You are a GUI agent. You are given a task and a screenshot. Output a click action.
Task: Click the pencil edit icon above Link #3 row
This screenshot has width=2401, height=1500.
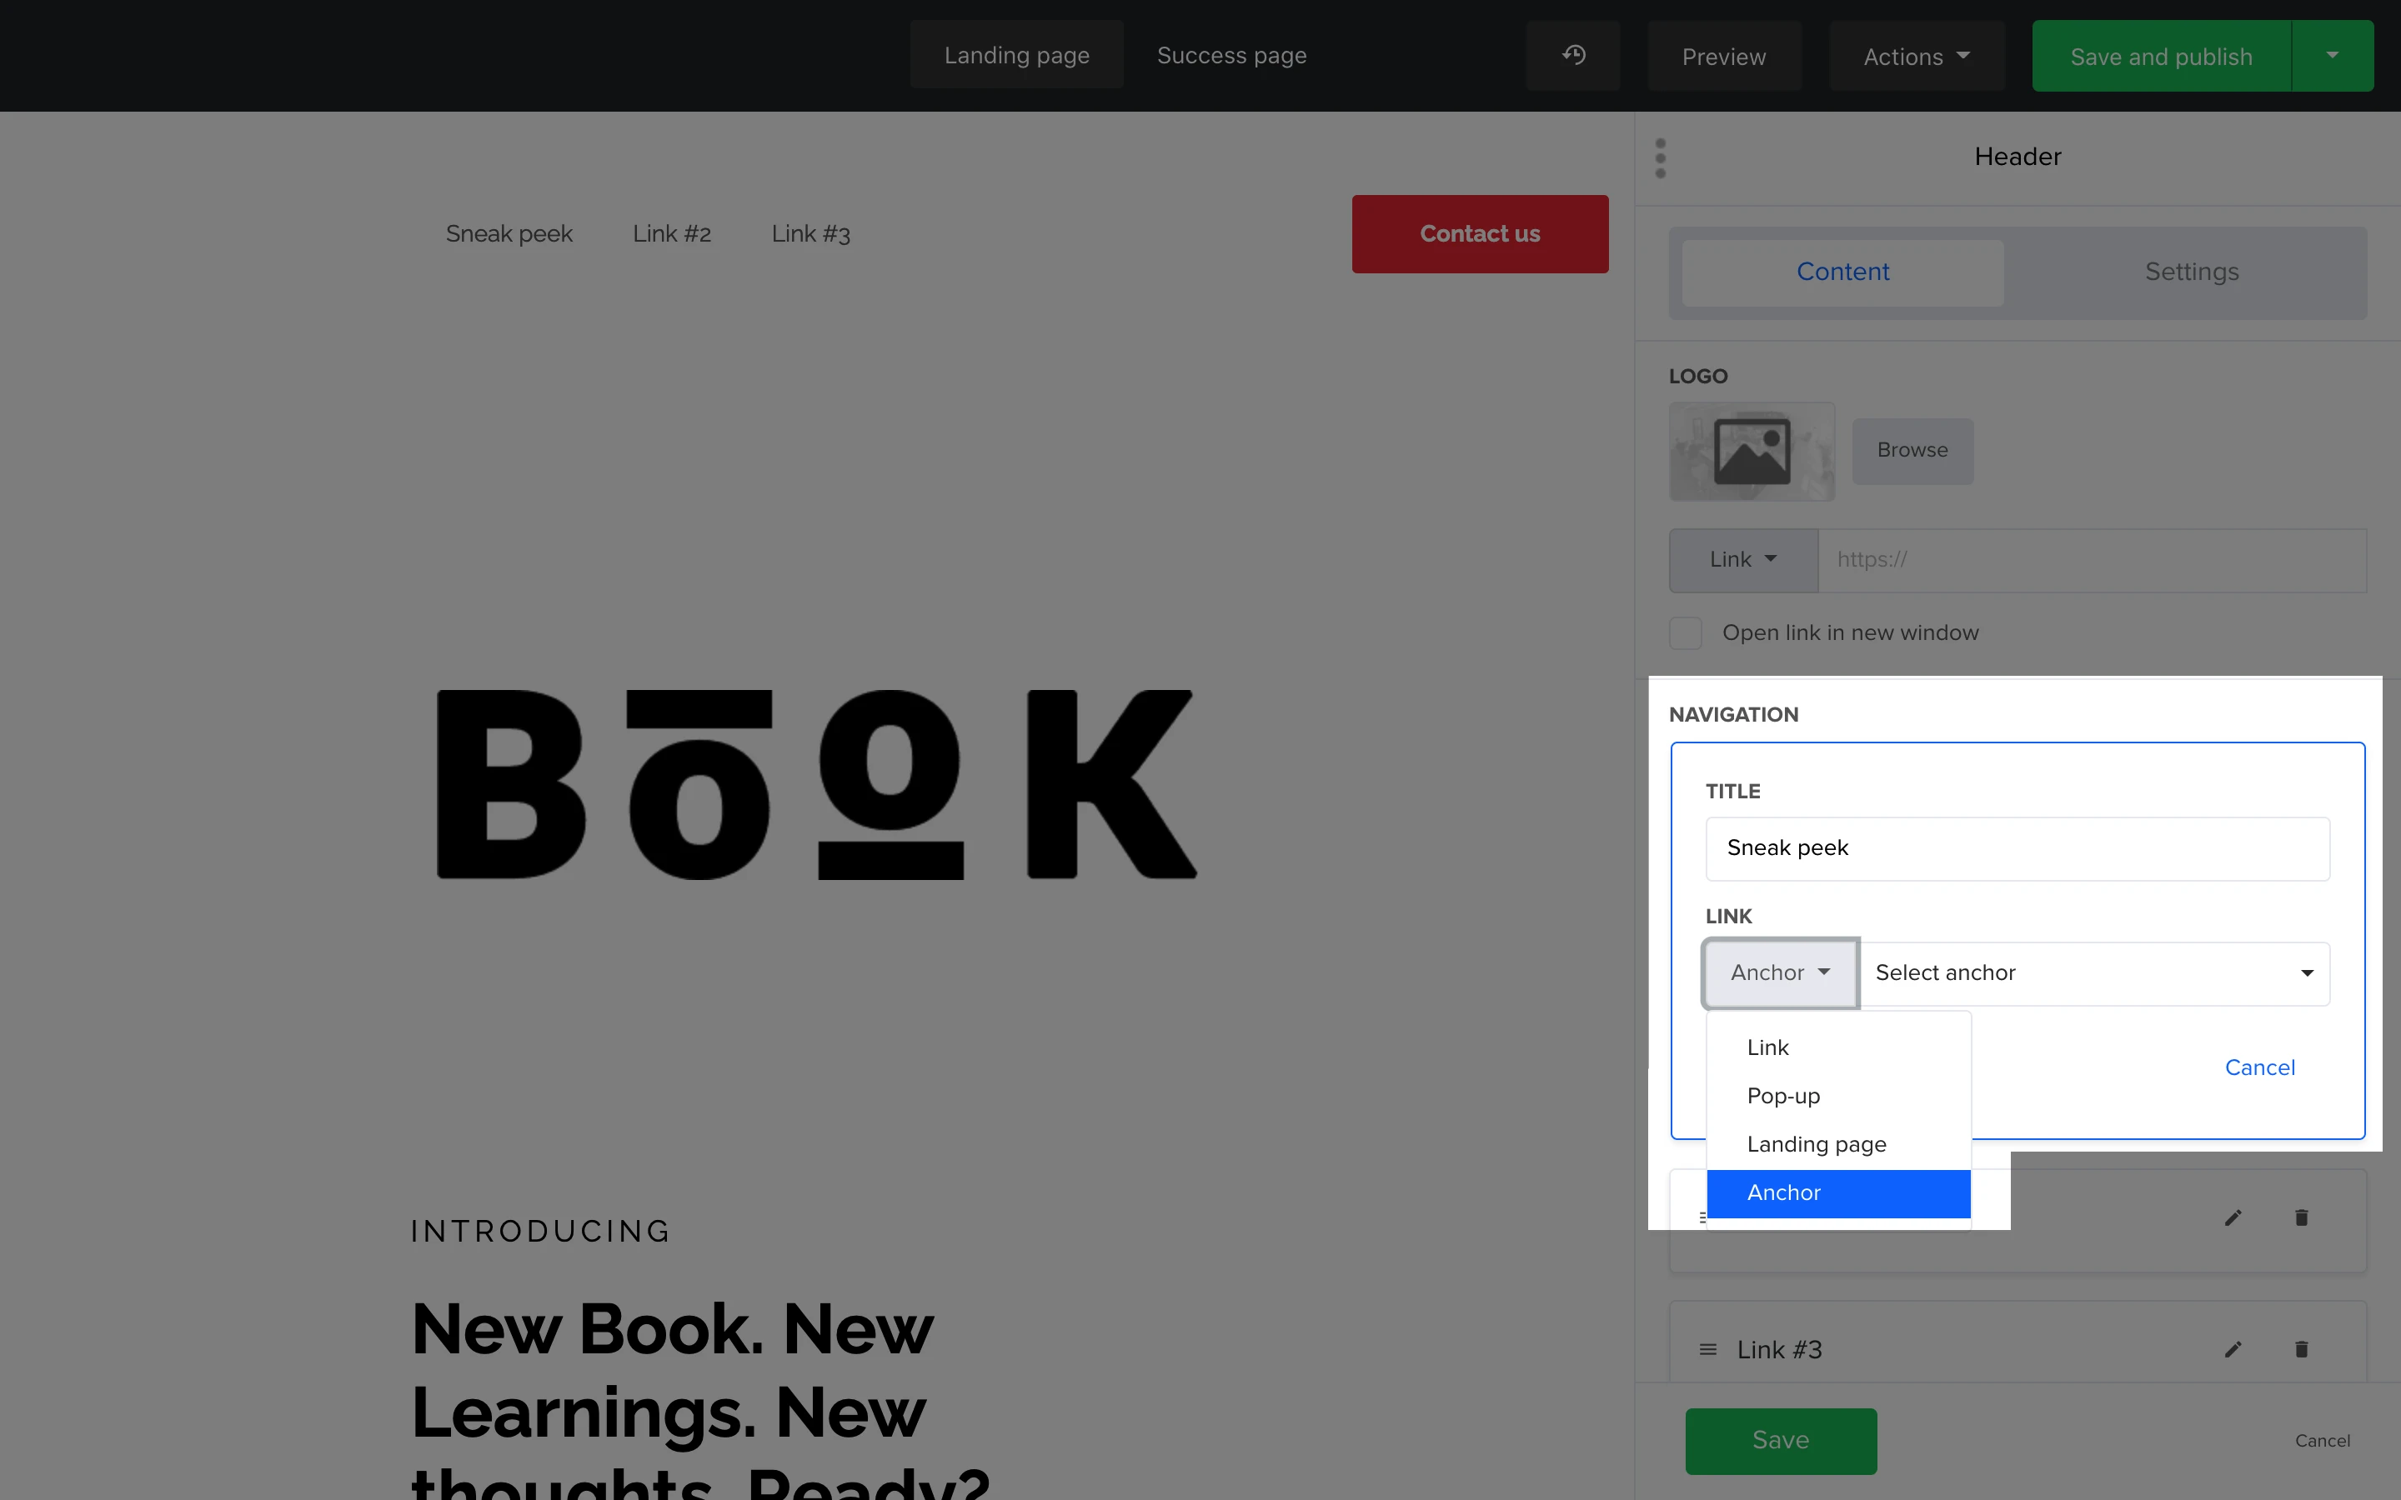pyautogui.click(x=2233, y=1217)
